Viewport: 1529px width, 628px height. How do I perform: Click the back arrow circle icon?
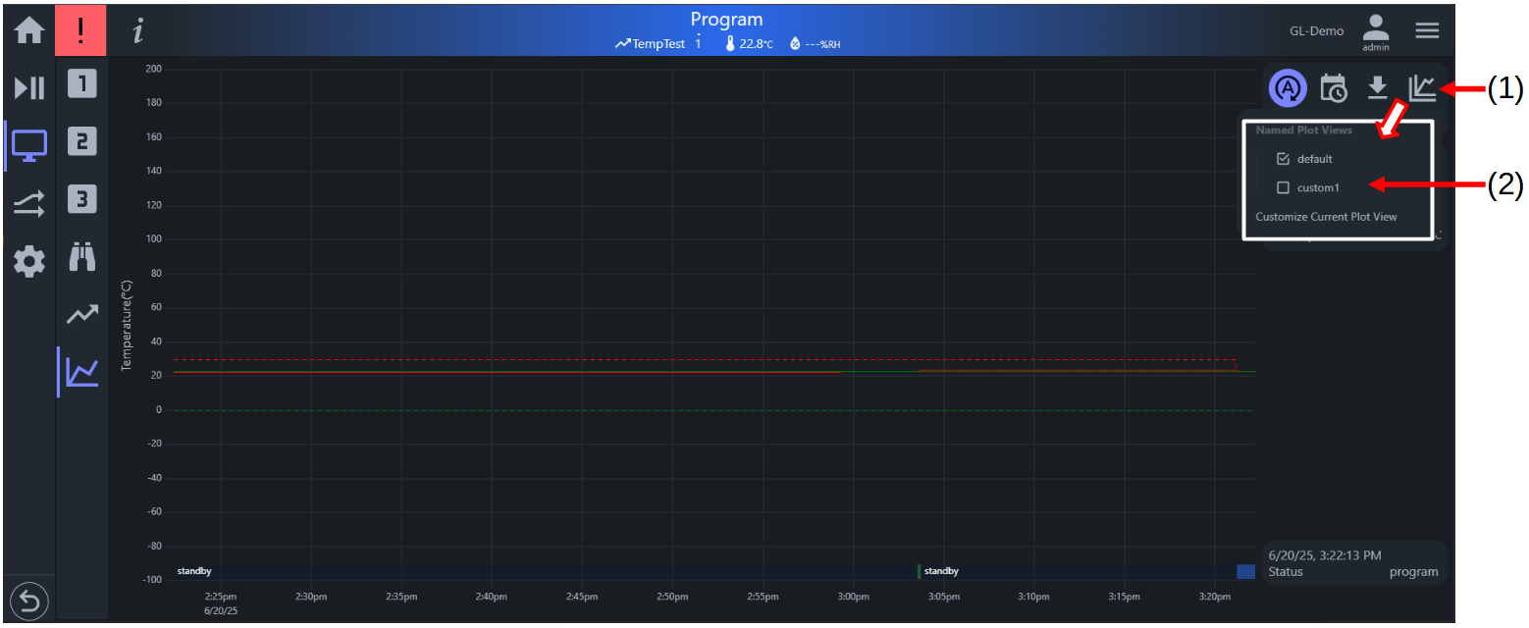point(28,601)
